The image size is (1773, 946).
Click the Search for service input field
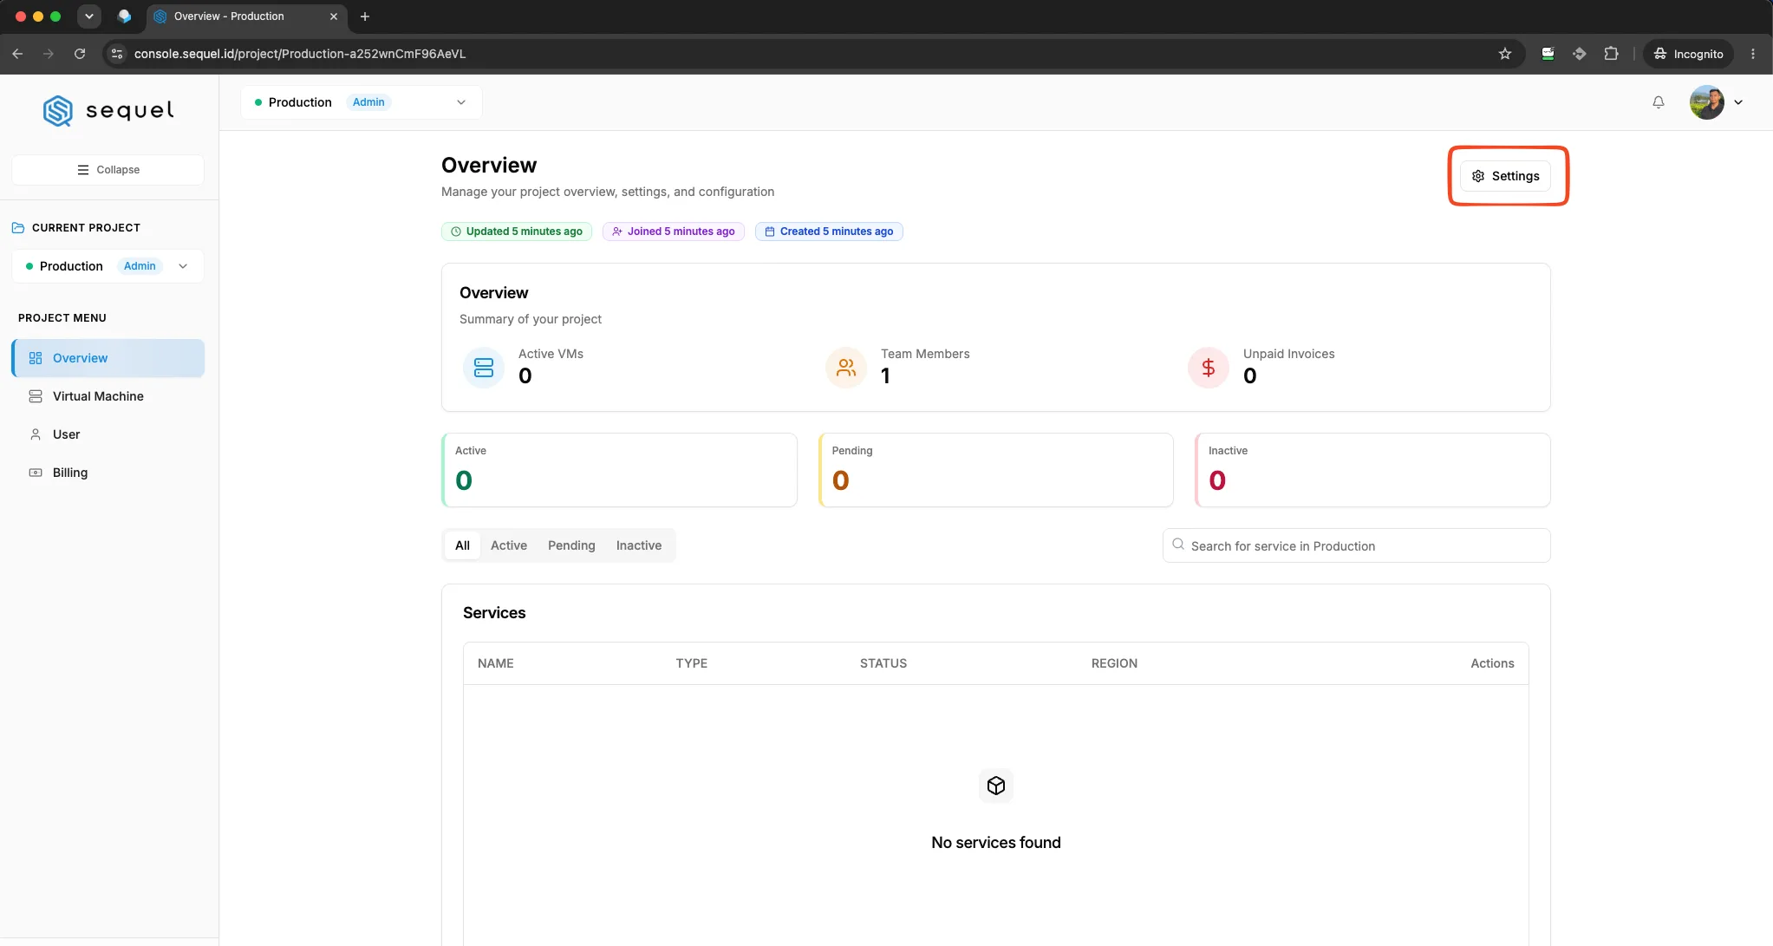[x=1357, y=545]
